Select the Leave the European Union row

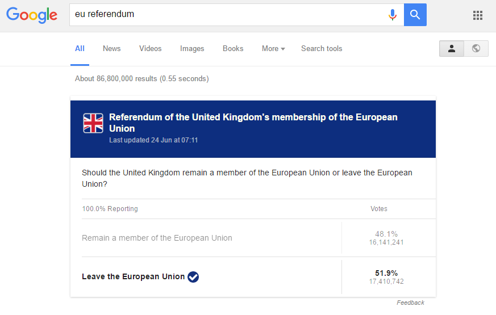coord(259,277)
